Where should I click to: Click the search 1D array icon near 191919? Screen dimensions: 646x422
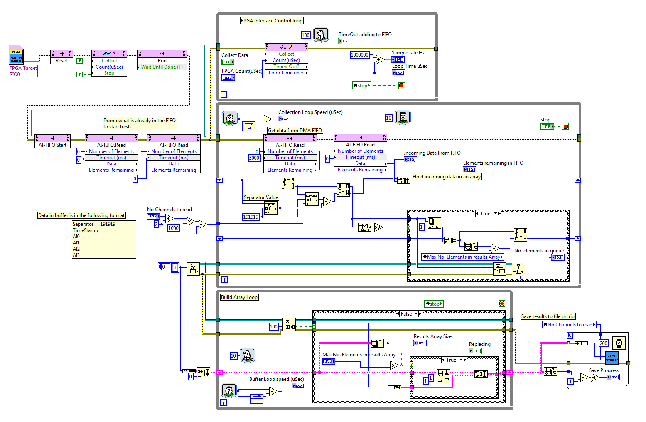[271, 208]
